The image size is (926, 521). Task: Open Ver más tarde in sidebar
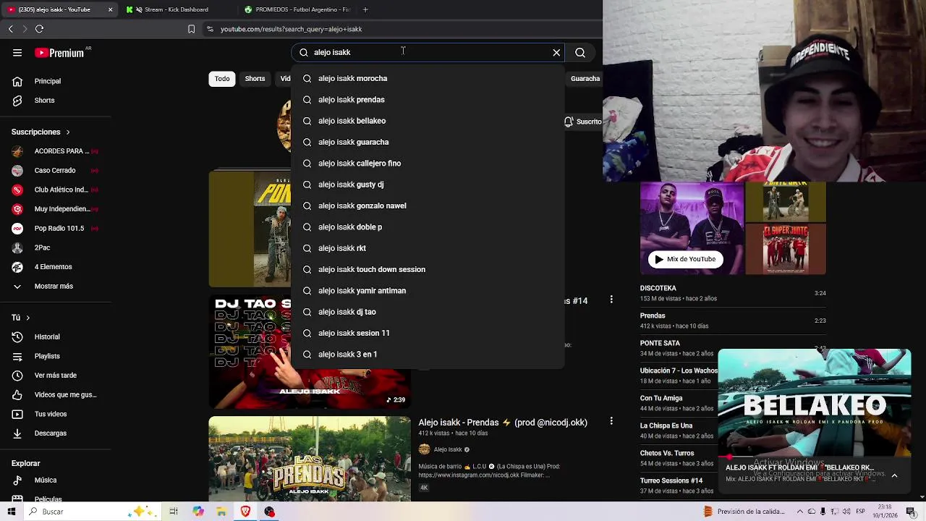click(56, 376)
